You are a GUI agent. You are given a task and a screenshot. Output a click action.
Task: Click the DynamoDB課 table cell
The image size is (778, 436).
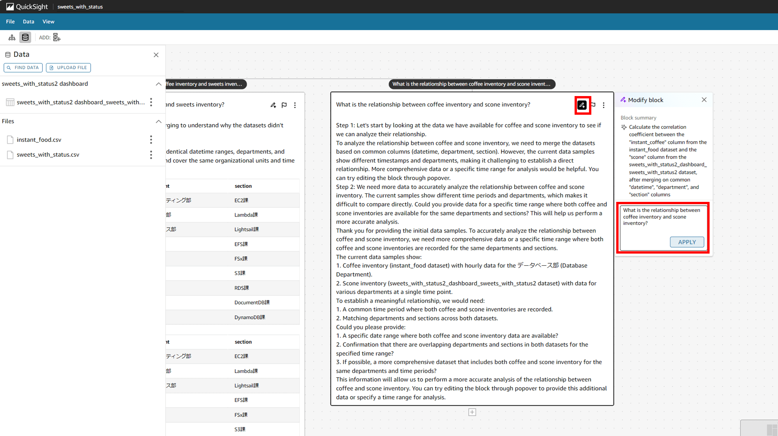250,317
